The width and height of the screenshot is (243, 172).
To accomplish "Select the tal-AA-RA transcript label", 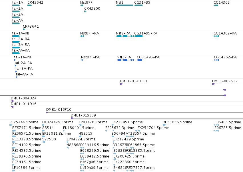I will click(21, 50).
